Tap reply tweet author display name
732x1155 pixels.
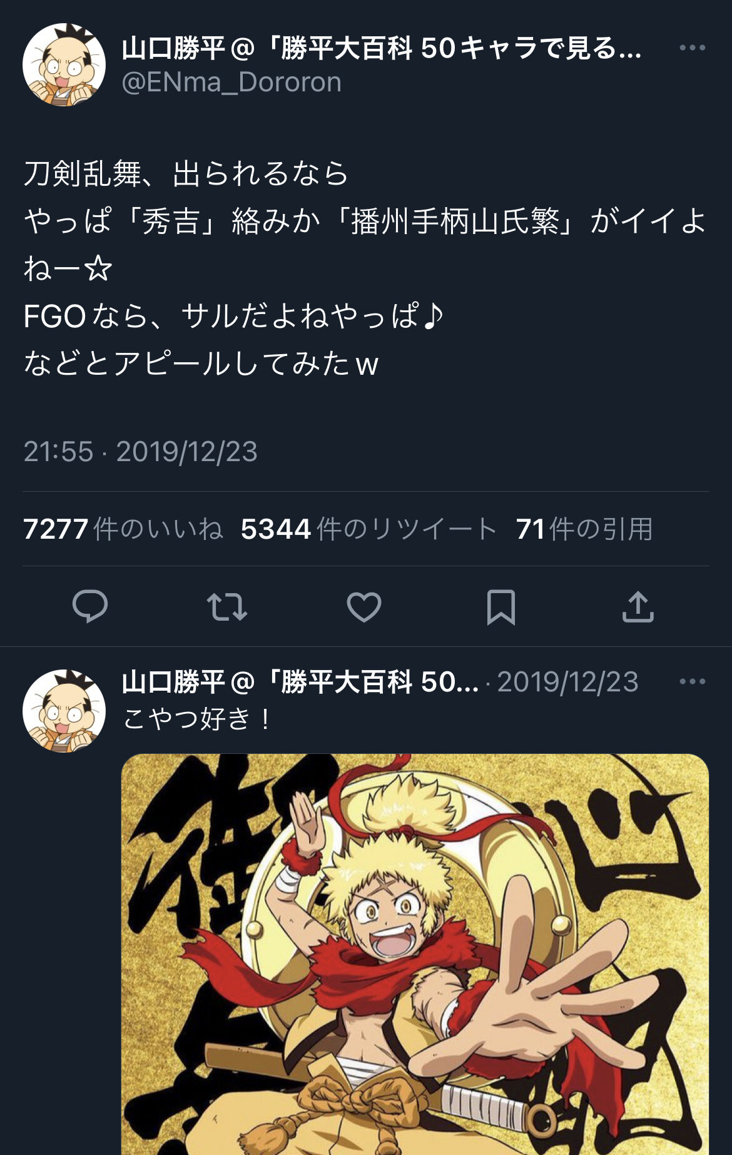(x=300, y=682)
